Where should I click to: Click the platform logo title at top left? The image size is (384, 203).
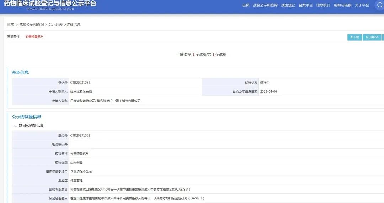click(x=50, y=4)
